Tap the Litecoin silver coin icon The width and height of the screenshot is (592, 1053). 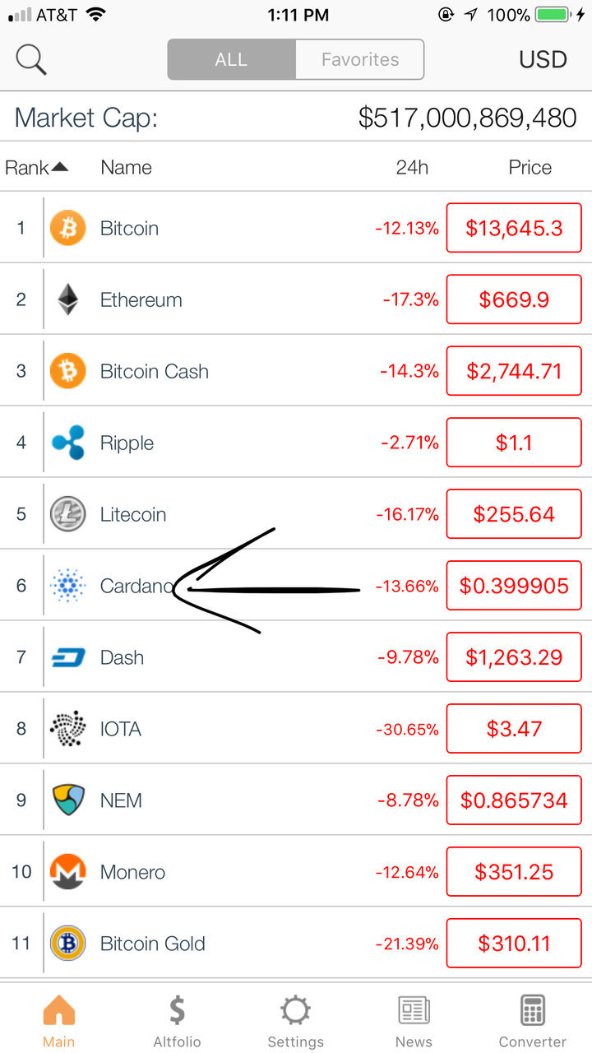[x=67, y=514]
